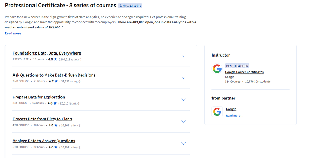This screenshot has width=311, height=158.
Task: Open the Foundations: Data, Data, Everywhere link
Action: click(47, 53)
